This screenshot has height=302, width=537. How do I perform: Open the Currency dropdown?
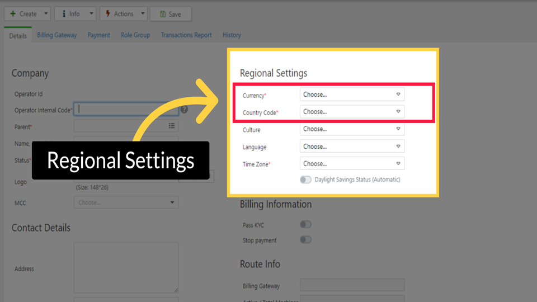pos(352,95)
